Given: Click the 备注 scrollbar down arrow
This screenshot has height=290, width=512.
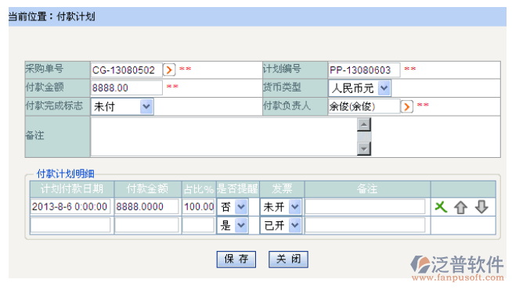Looking at the screenshot, I should click(x=364, y=149).
